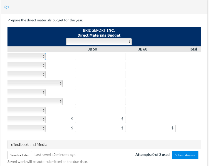
Task: Open the fourth row wide label dropdown
Action: (x=35, y=83)
